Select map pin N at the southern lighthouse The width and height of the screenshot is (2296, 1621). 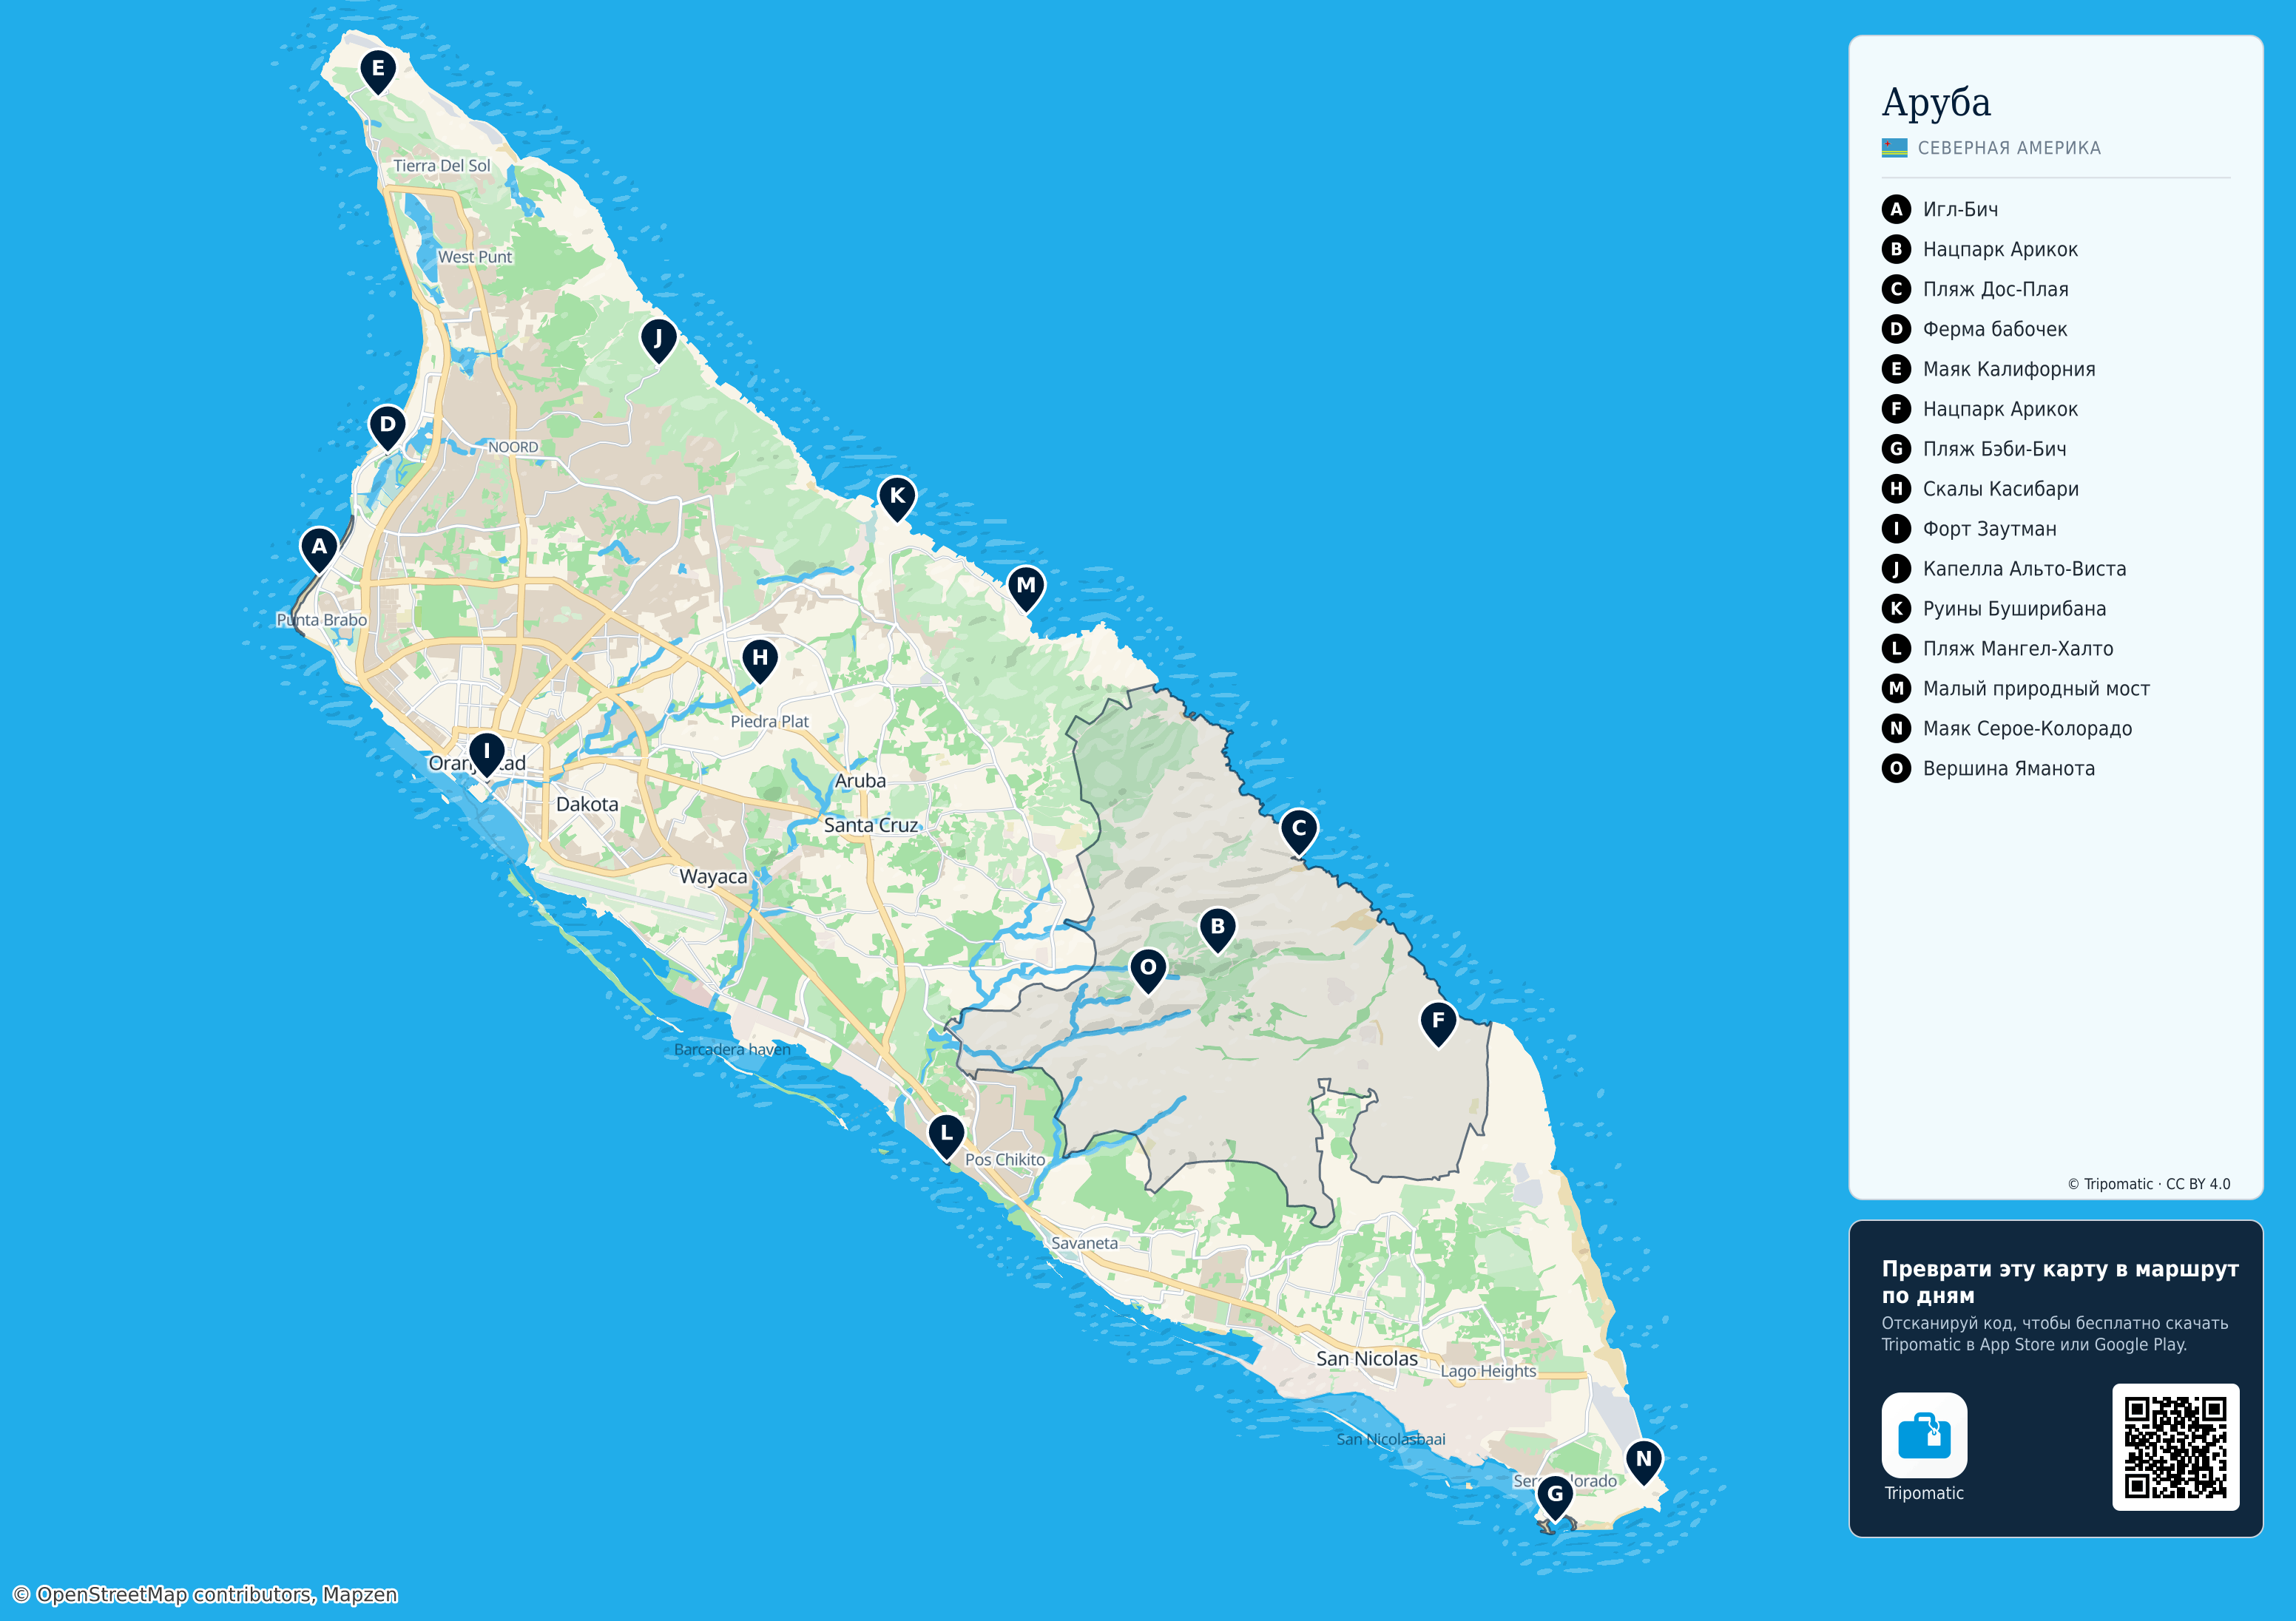coord(1644,1461)
